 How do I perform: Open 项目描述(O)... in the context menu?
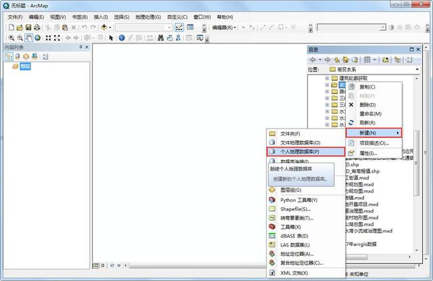tap(374, 143)
